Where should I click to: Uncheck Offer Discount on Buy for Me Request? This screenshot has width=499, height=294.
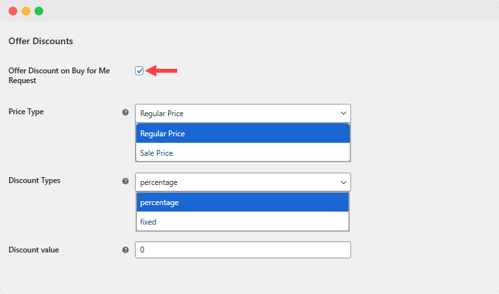click(x=139, y=71)
